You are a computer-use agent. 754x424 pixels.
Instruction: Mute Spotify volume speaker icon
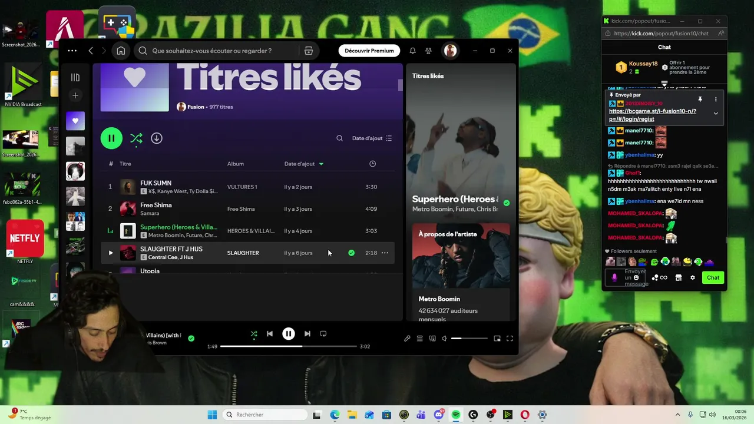tap(445, 339)
